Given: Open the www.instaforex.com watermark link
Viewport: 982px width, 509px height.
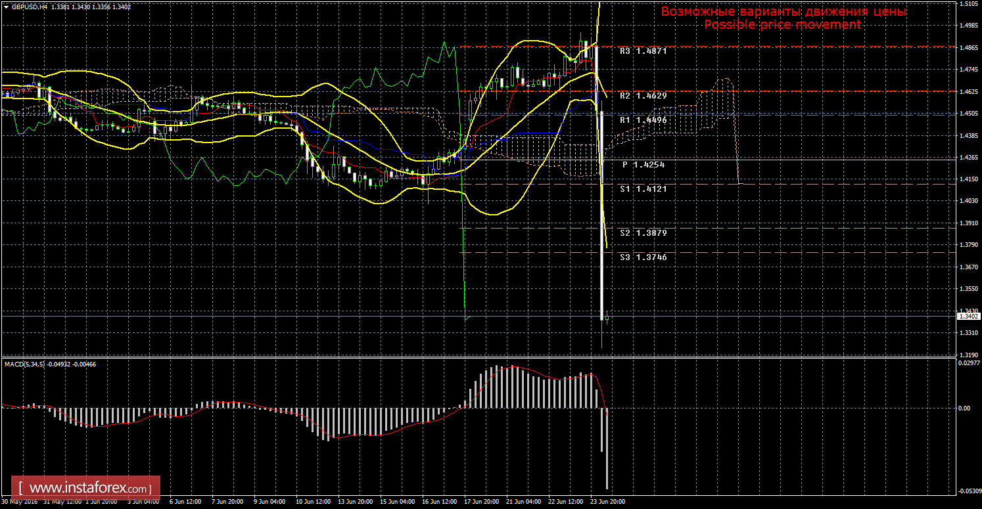Looking at the screenshot, I should coord(89,489).
